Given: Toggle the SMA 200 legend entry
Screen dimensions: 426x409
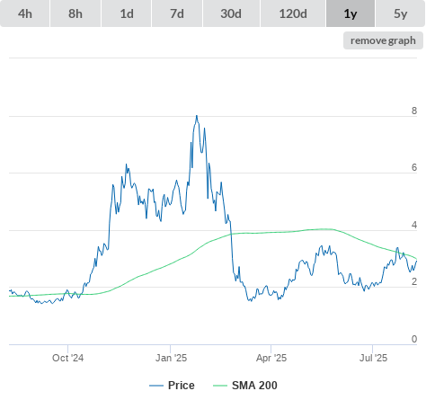Looking at the screenshot, I should click(245, 386).
